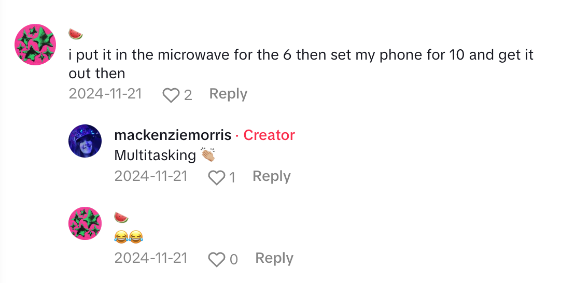Reply to the laughing emoji comment

point(274,258)
